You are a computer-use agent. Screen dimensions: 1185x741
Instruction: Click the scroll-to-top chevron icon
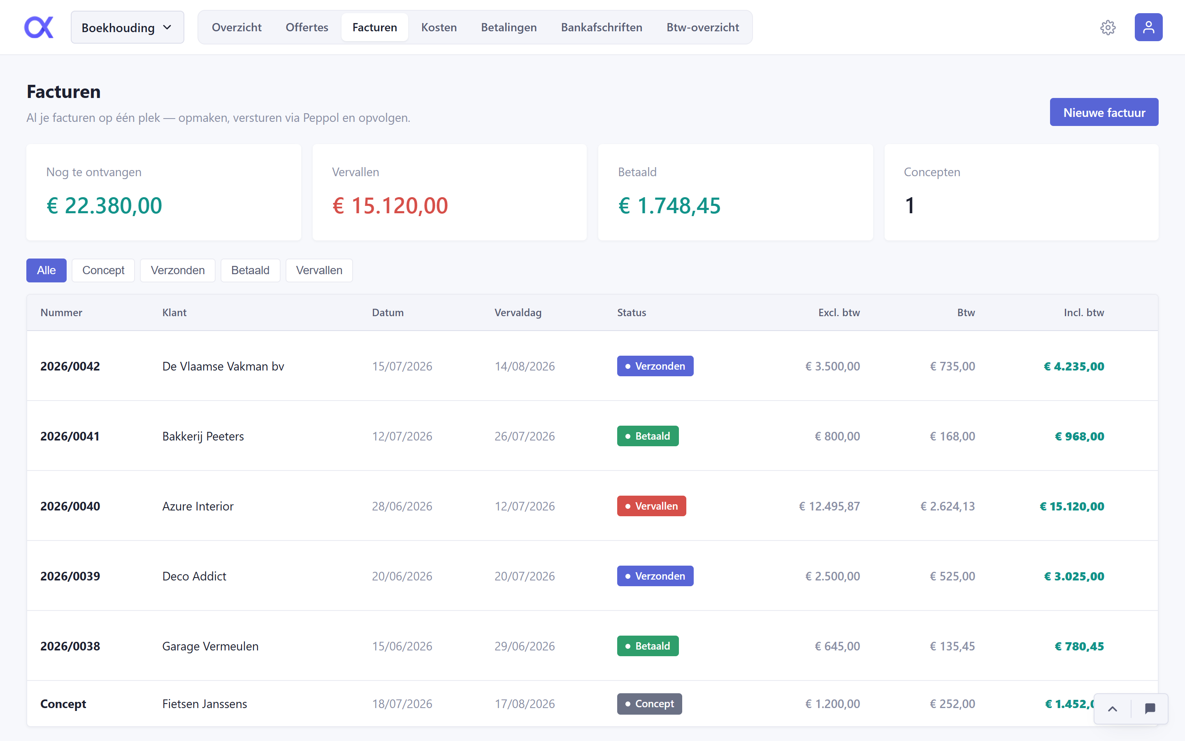click(x=1113, y=708)
